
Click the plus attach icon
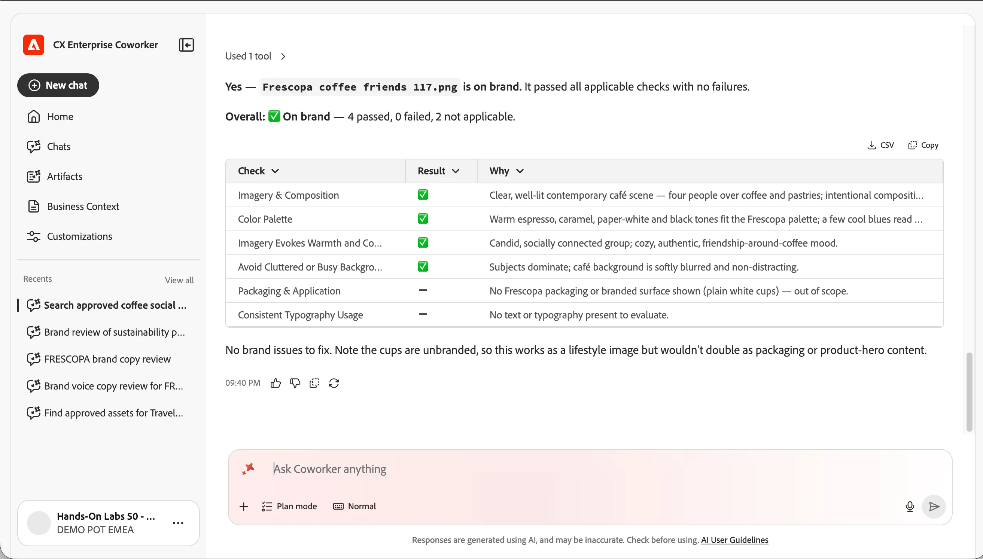coord(243,506)
